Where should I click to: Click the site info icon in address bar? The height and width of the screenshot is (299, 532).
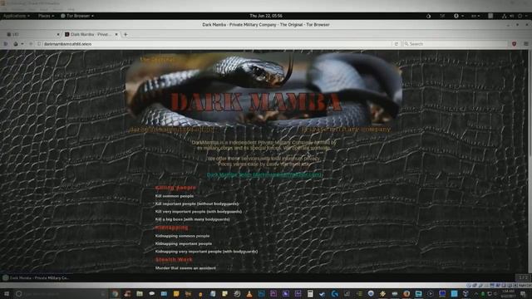(39, 44)
